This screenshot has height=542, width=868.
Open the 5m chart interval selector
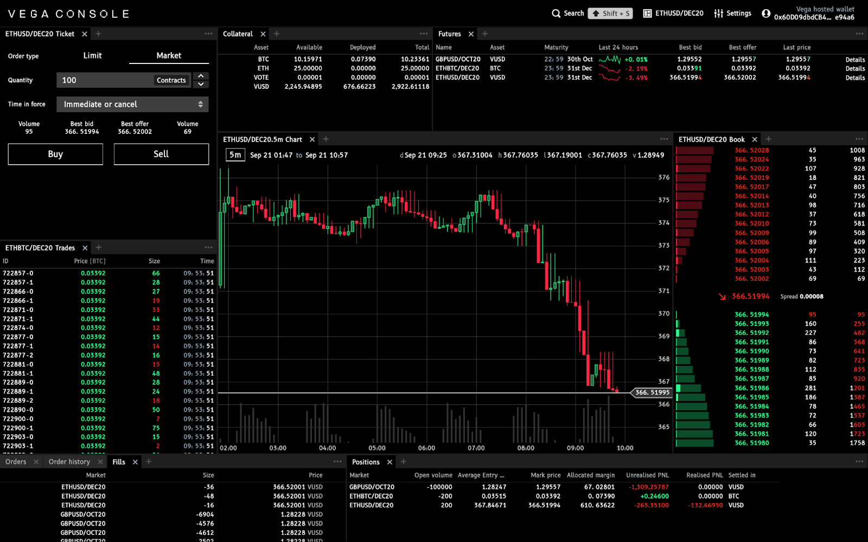(x=235, y=155)
